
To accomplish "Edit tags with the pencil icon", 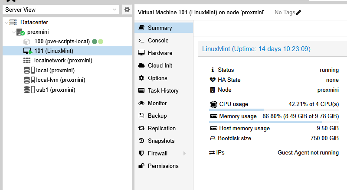I will [x=298, y=13].
